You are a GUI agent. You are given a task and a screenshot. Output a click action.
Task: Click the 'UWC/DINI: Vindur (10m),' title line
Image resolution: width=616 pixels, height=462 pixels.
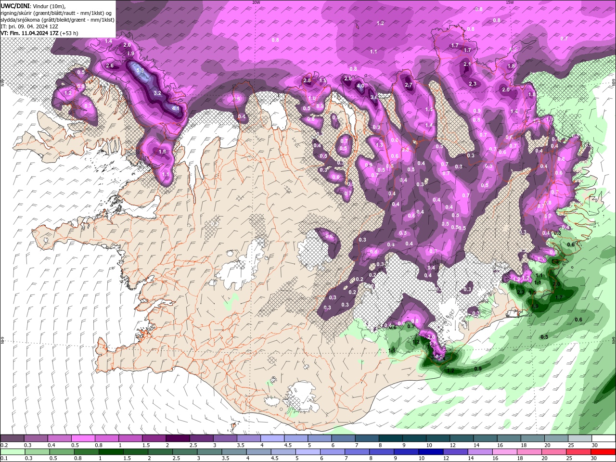click(x=33, y=5)
